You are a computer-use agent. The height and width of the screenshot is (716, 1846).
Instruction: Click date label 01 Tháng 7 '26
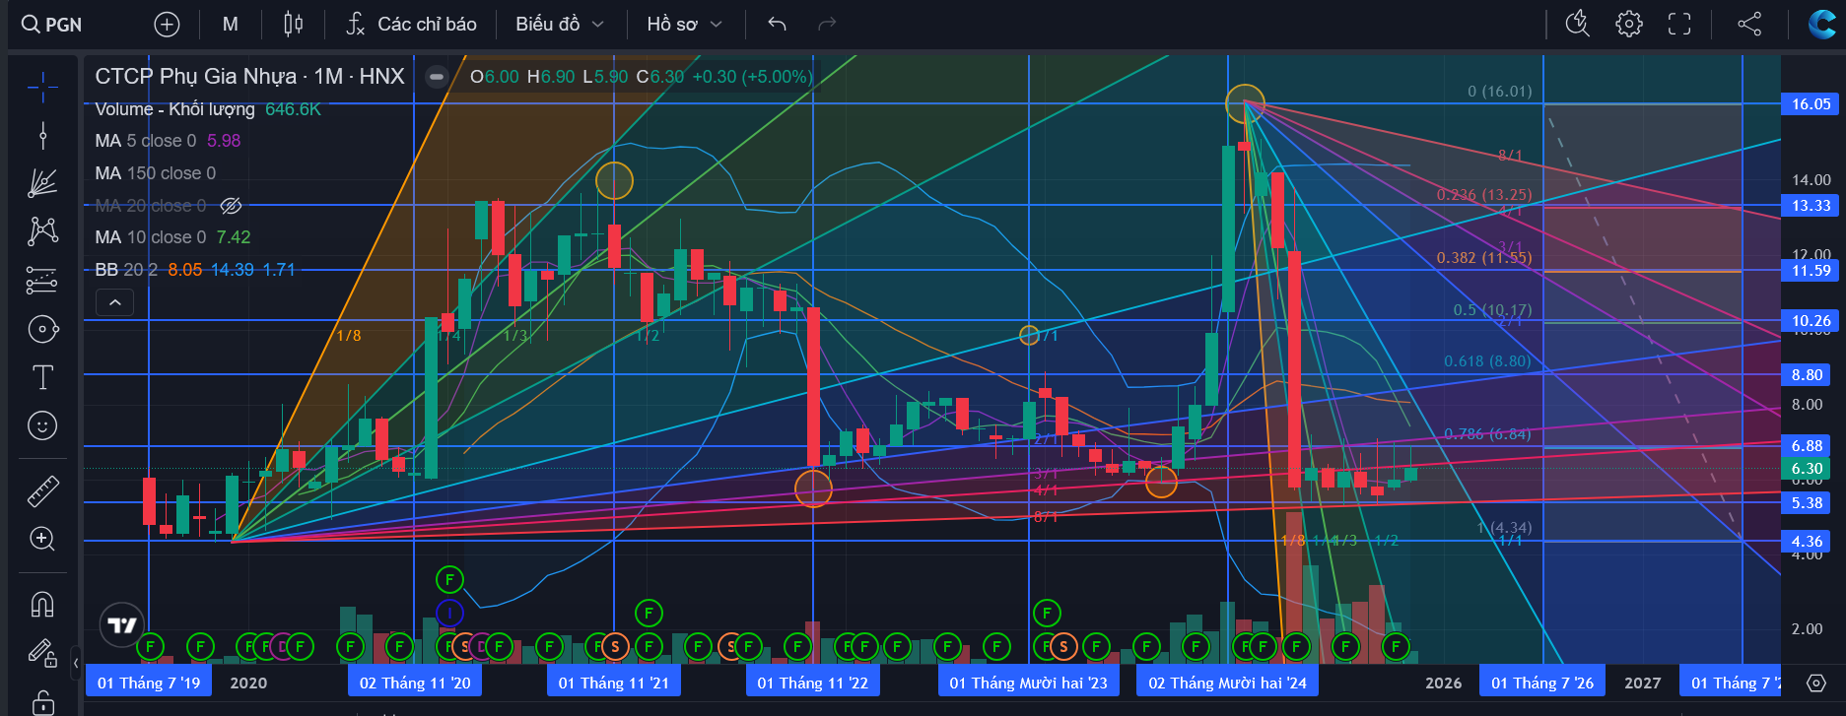click(1542, 683)
